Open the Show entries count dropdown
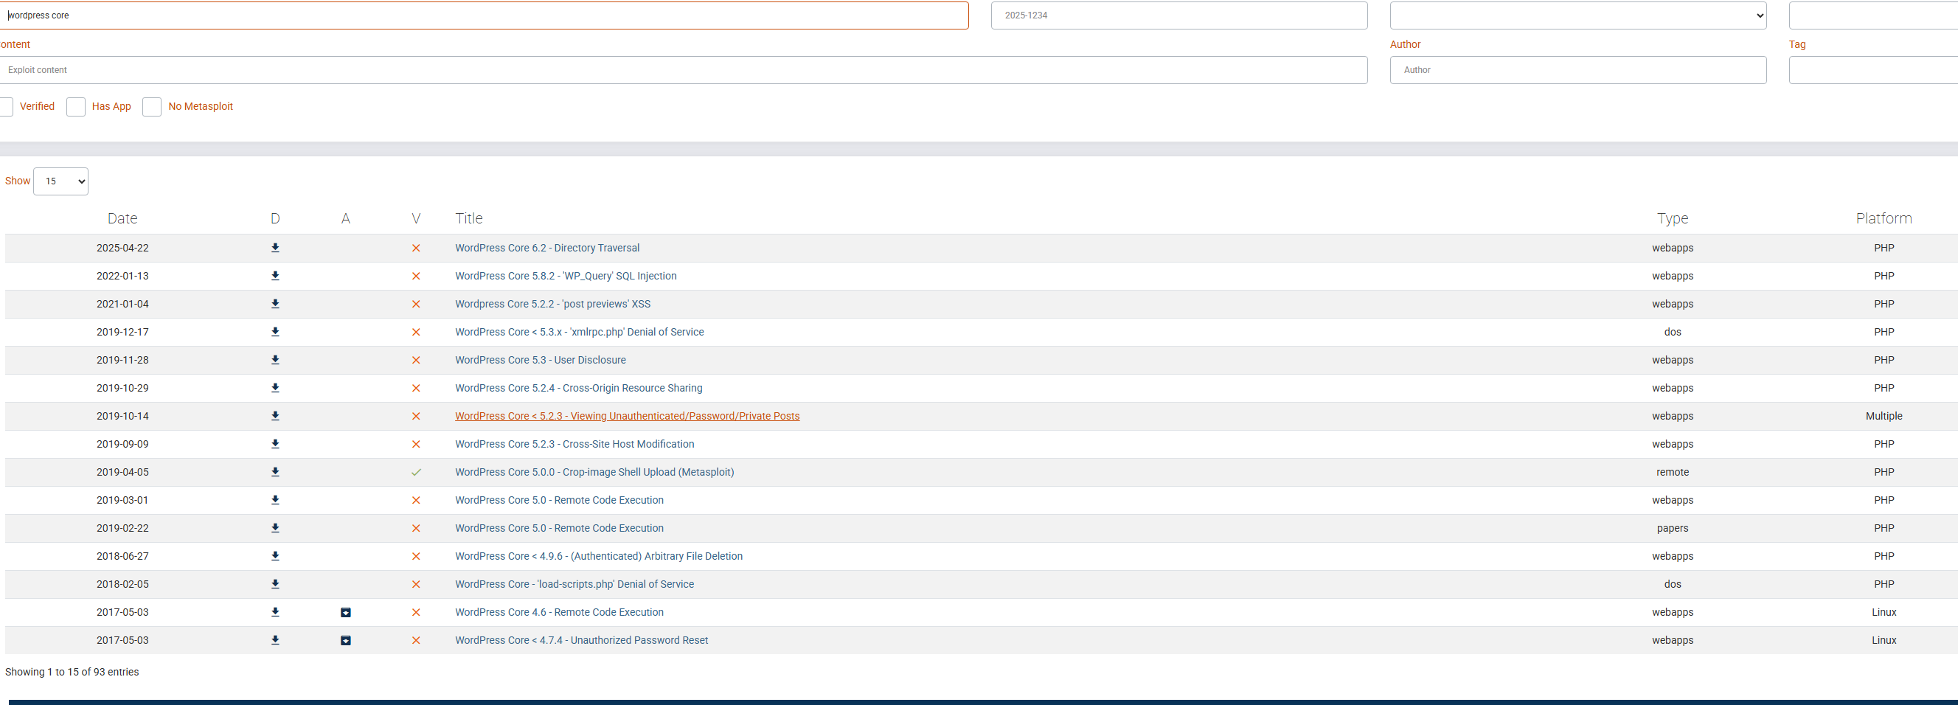The image size is (1958, 705). [60, 181]
